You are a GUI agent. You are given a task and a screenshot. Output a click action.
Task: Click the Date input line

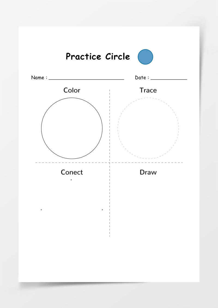pyautogui.click(x=169, y=79)
